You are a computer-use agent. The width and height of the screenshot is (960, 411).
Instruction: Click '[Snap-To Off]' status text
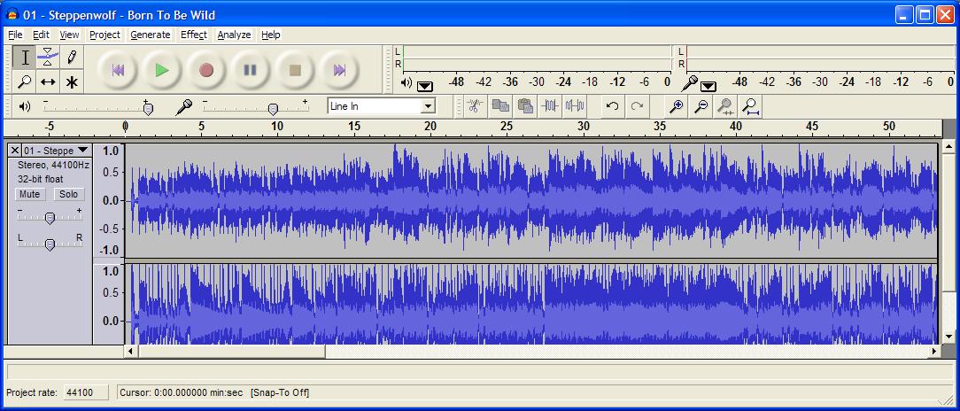[x=280, y=392]
